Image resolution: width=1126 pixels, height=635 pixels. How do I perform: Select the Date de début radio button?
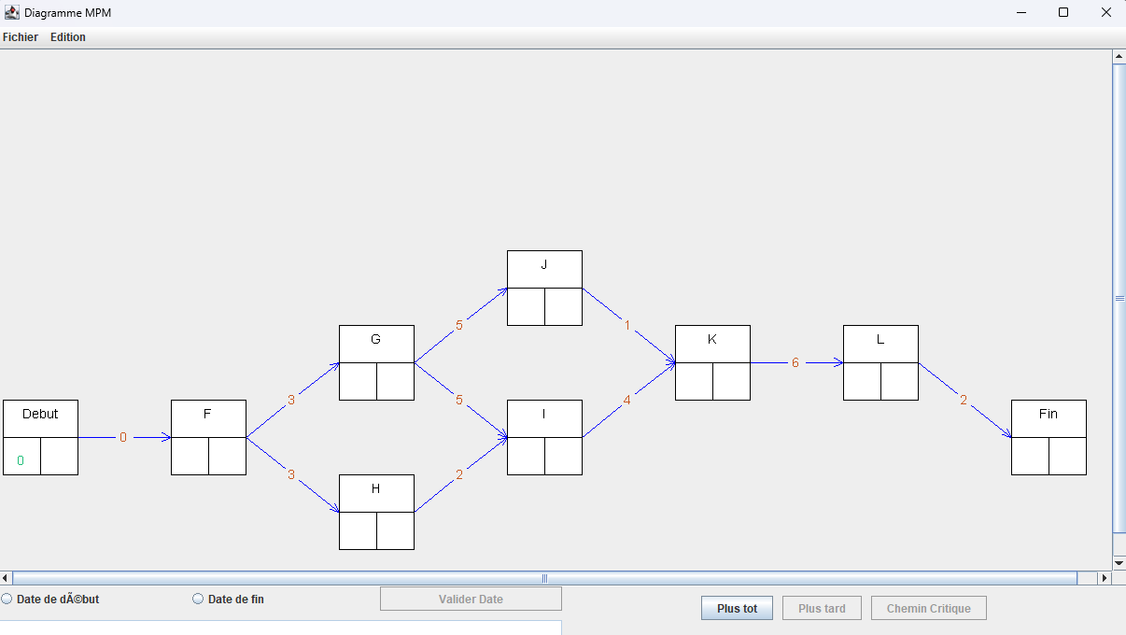click(7, 599)
